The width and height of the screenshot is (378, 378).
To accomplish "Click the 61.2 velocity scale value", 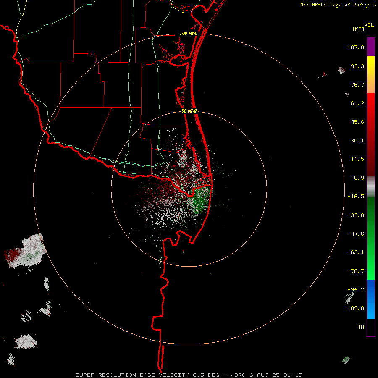I will click(357, 103).
